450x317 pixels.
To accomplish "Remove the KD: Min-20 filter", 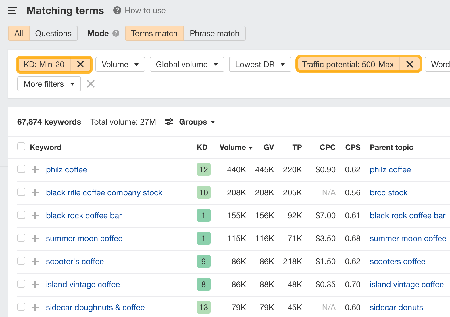I will point(80,64).
